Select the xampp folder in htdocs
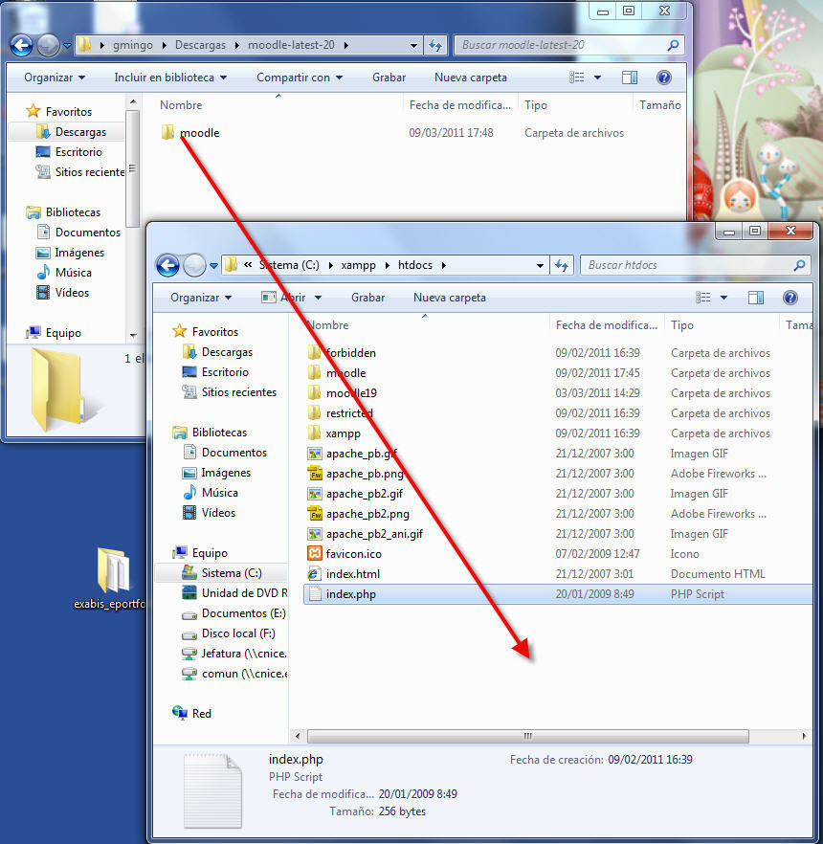The width and height of the screenshot is (823, 844). pyautogui.click(x=343, y=433)
